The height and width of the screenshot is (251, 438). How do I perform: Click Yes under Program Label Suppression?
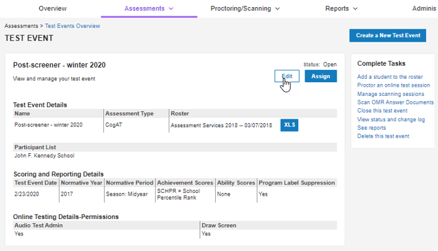coord(263,194)
